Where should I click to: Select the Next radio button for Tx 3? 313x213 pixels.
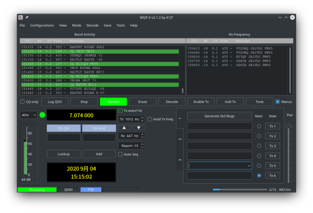pos(259,146)
